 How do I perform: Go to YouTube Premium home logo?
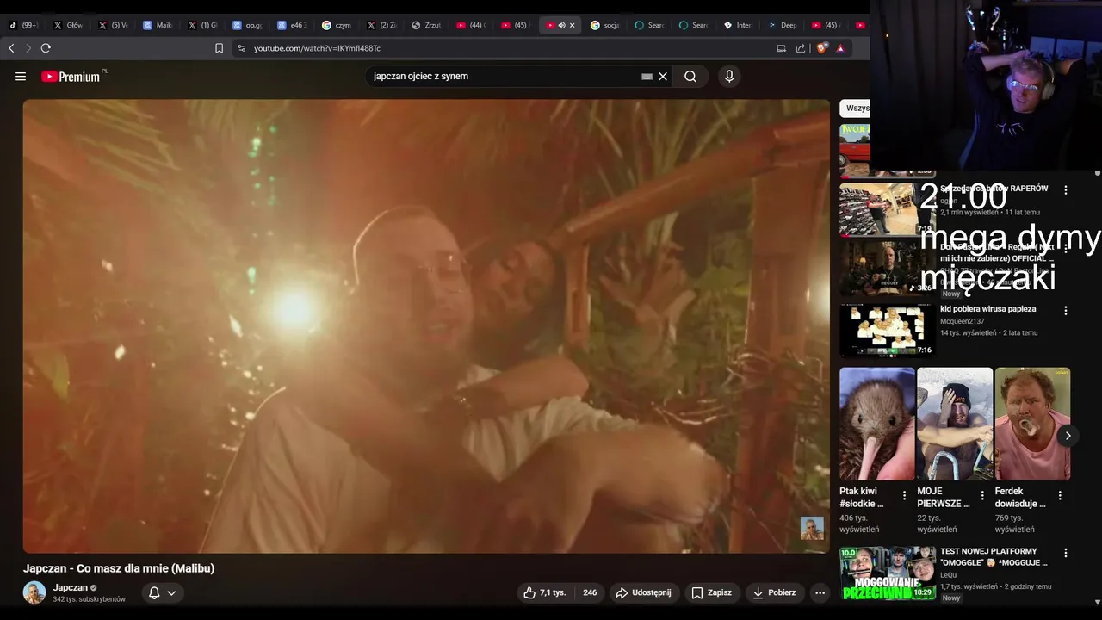coord(71,77)
